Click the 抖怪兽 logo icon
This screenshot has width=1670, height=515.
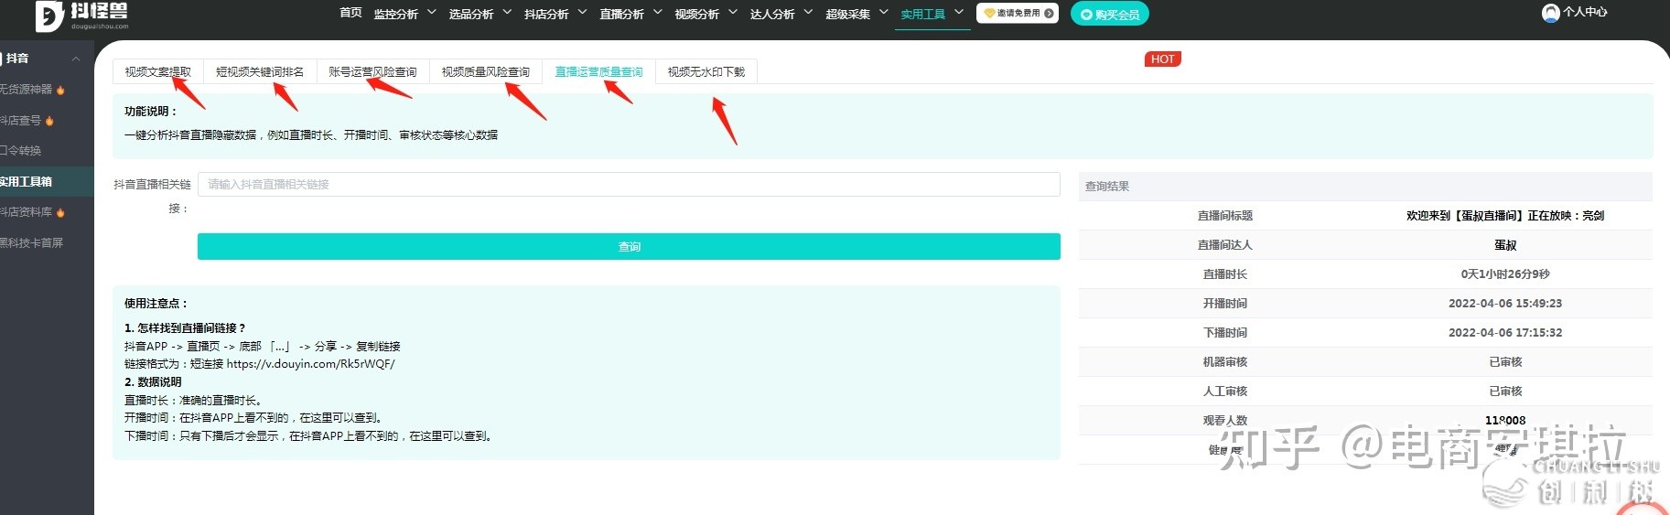[49, 15]
